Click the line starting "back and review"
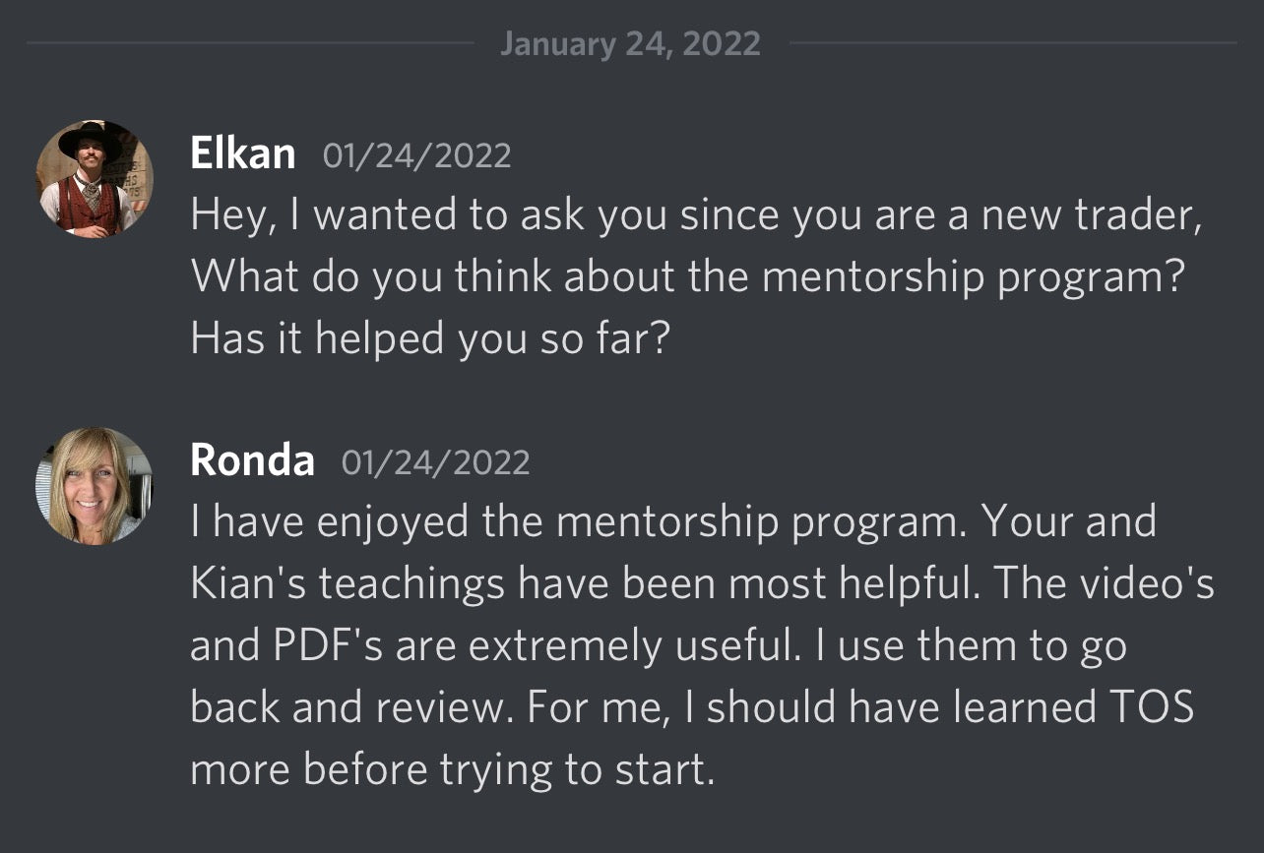This screenshot has height=853, width=1264. pos(691,707)
